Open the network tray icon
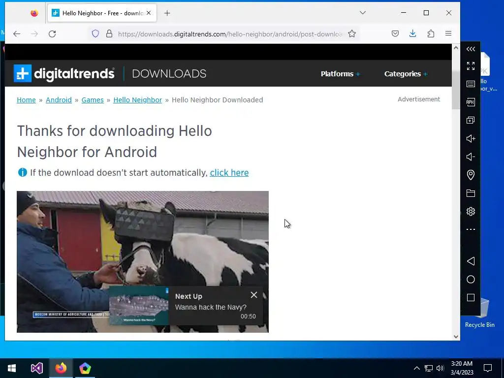504x378 pixels. click(x=429, y=368)
